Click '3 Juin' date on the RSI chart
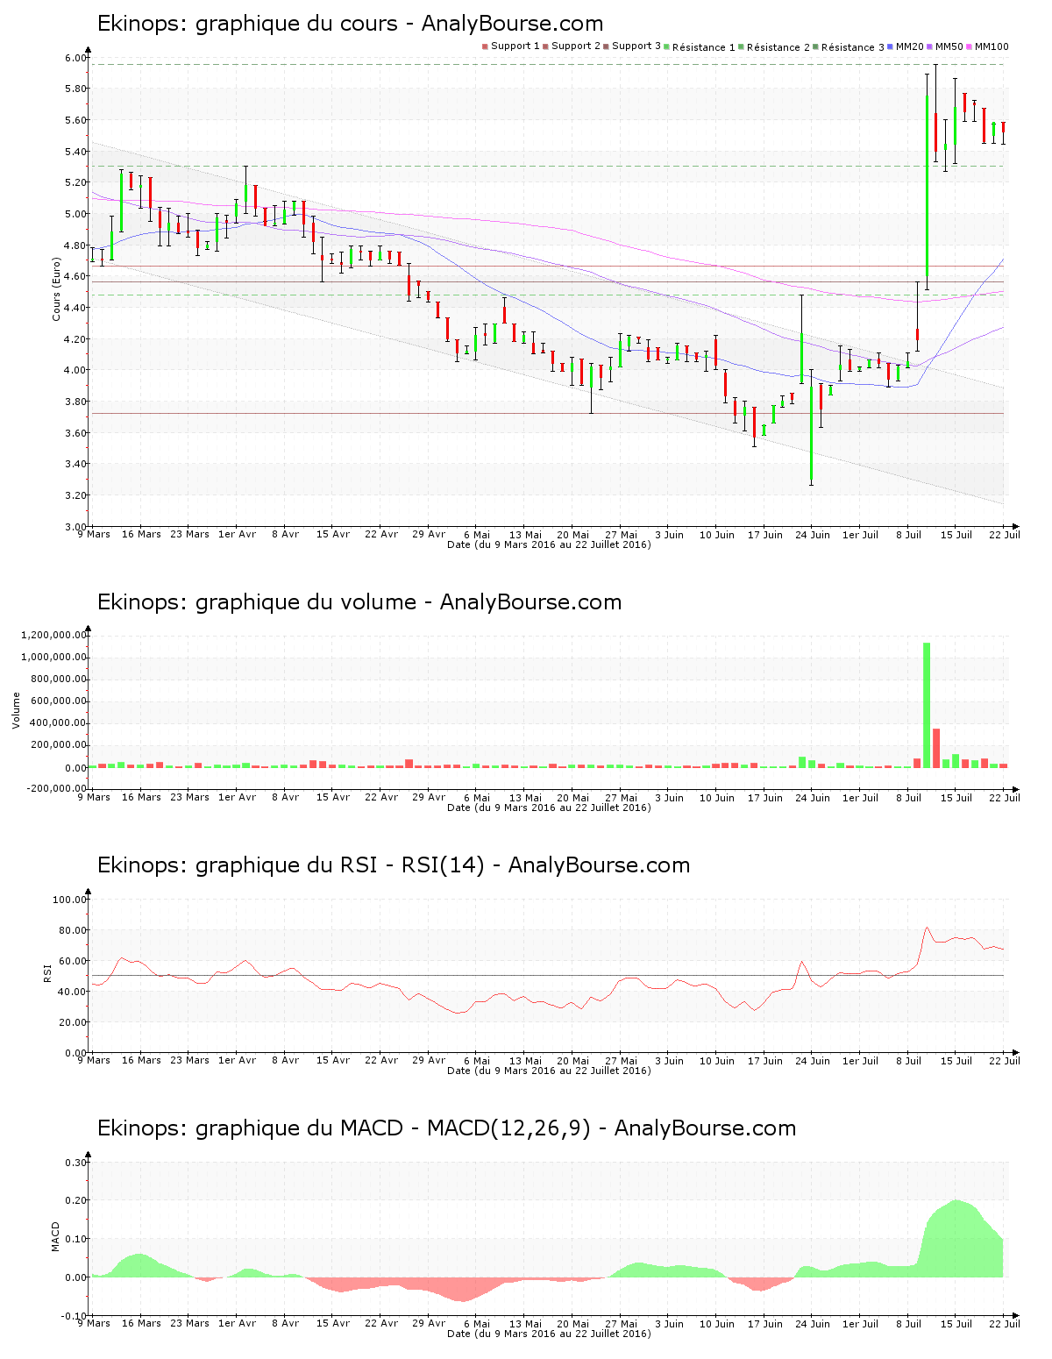Image resolution: width=1052 pixels, height=1359 pixels. click(x=669, y=1060)
